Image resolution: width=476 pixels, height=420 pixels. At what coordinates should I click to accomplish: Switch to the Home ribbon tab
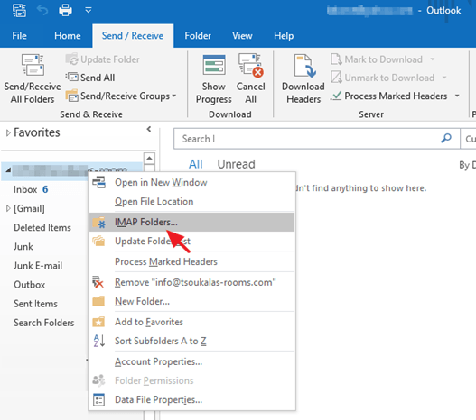click(68, 36)
